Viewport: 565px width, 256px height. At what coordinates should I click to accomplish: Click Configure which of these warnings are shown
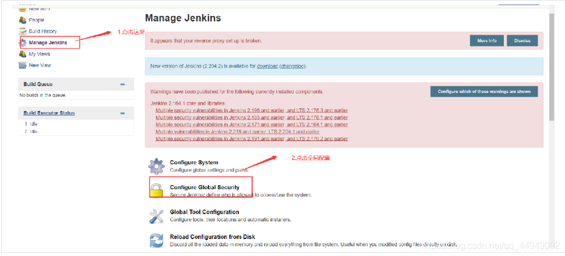[484, 92]
